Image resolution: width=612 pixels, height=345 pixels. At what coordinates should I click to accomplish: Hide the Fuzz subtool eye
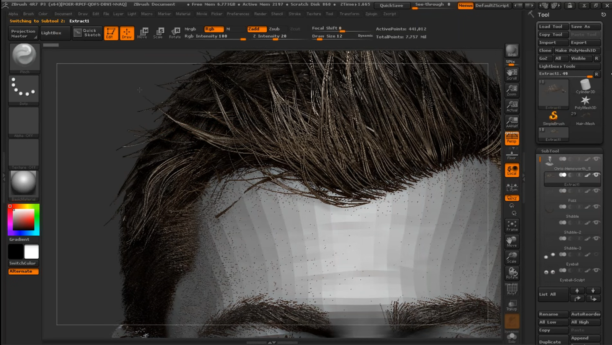[596, 191]
